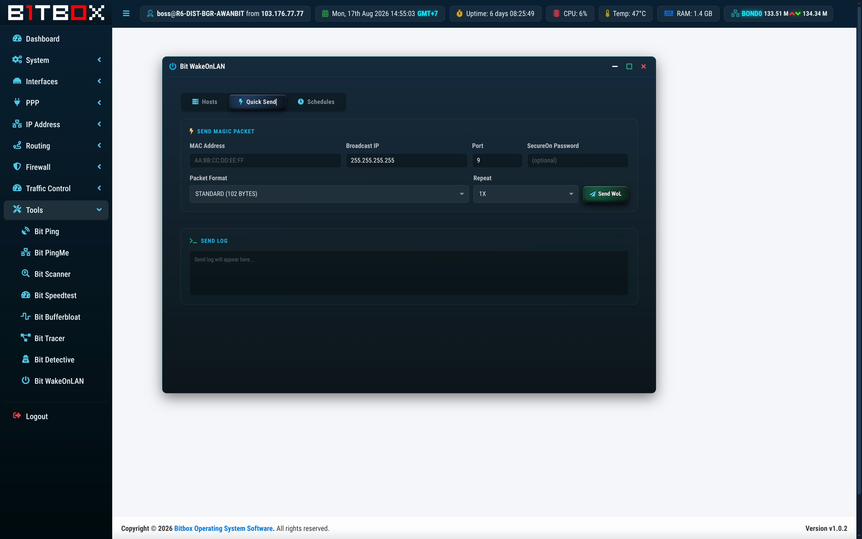
Task: Select the Quick Send tab
Action: click(x=257, y=102)
